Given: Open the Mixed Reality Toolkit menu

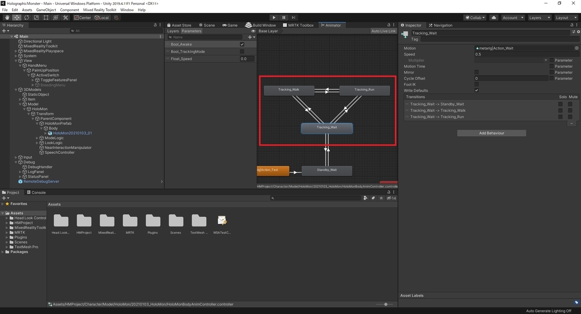Looking at the screenshot, I should pos(99,10).
